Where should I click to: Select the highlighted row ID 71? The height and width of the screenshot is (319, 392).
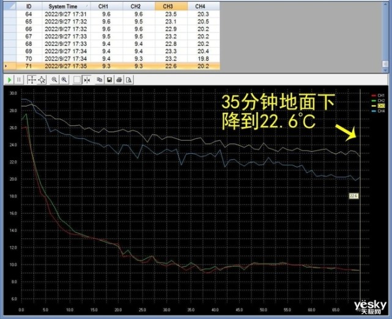click(x=111, y=66)
